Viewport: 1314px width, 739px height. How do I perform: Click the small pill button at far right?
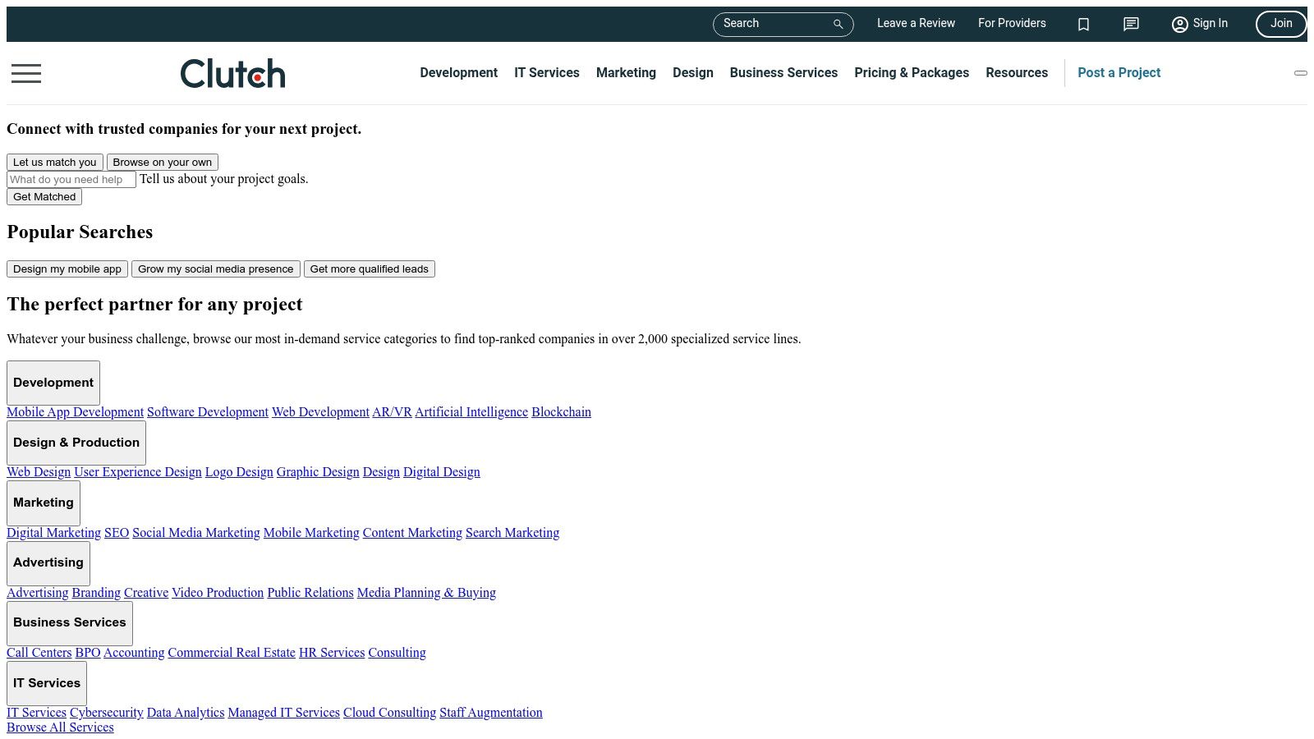click(1301, 73)
